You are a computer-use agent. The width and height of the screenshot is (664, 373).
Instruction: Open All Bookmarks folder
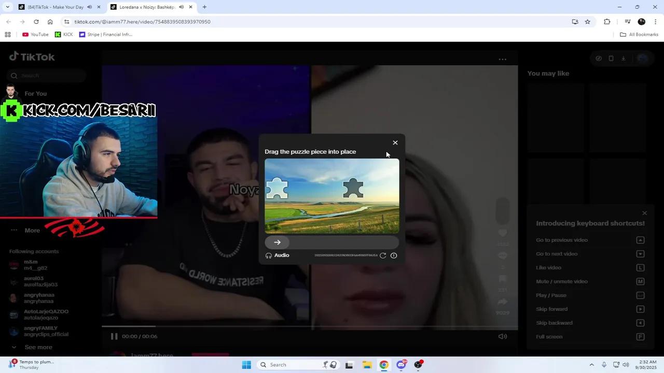(639, 35)
